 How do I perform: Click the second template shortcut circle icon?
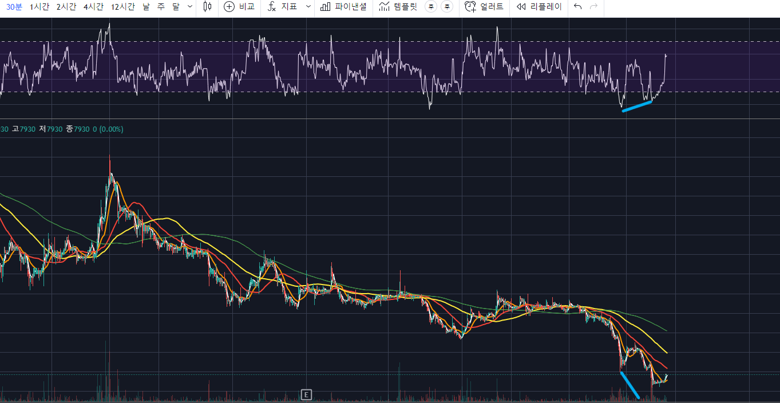pos(448,7)
